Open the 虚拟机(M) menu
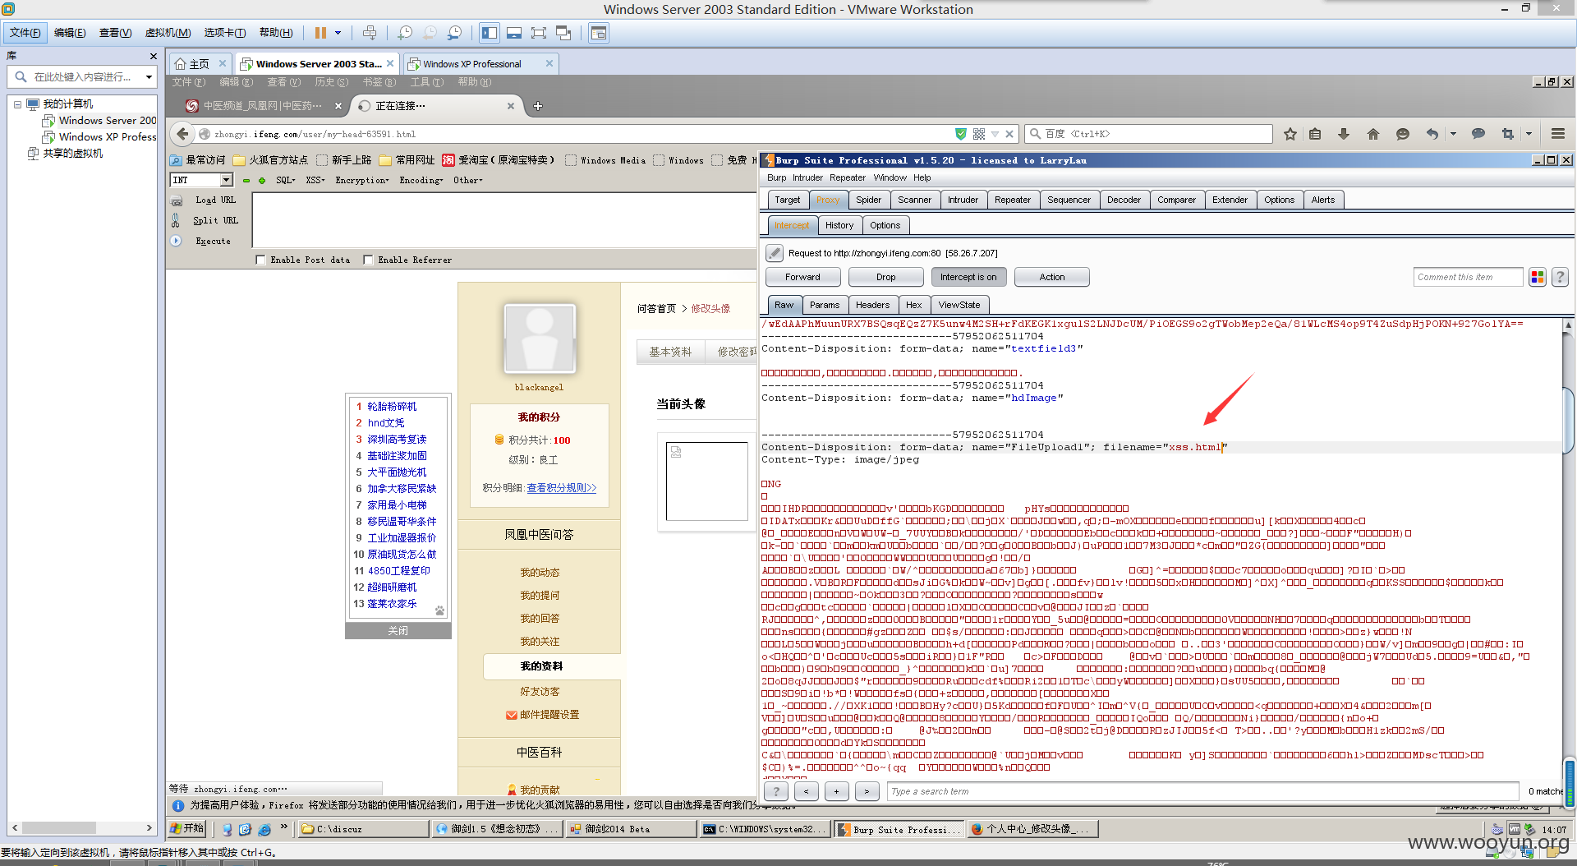This screenshot has width=1577, height=866. click(168, 33)
